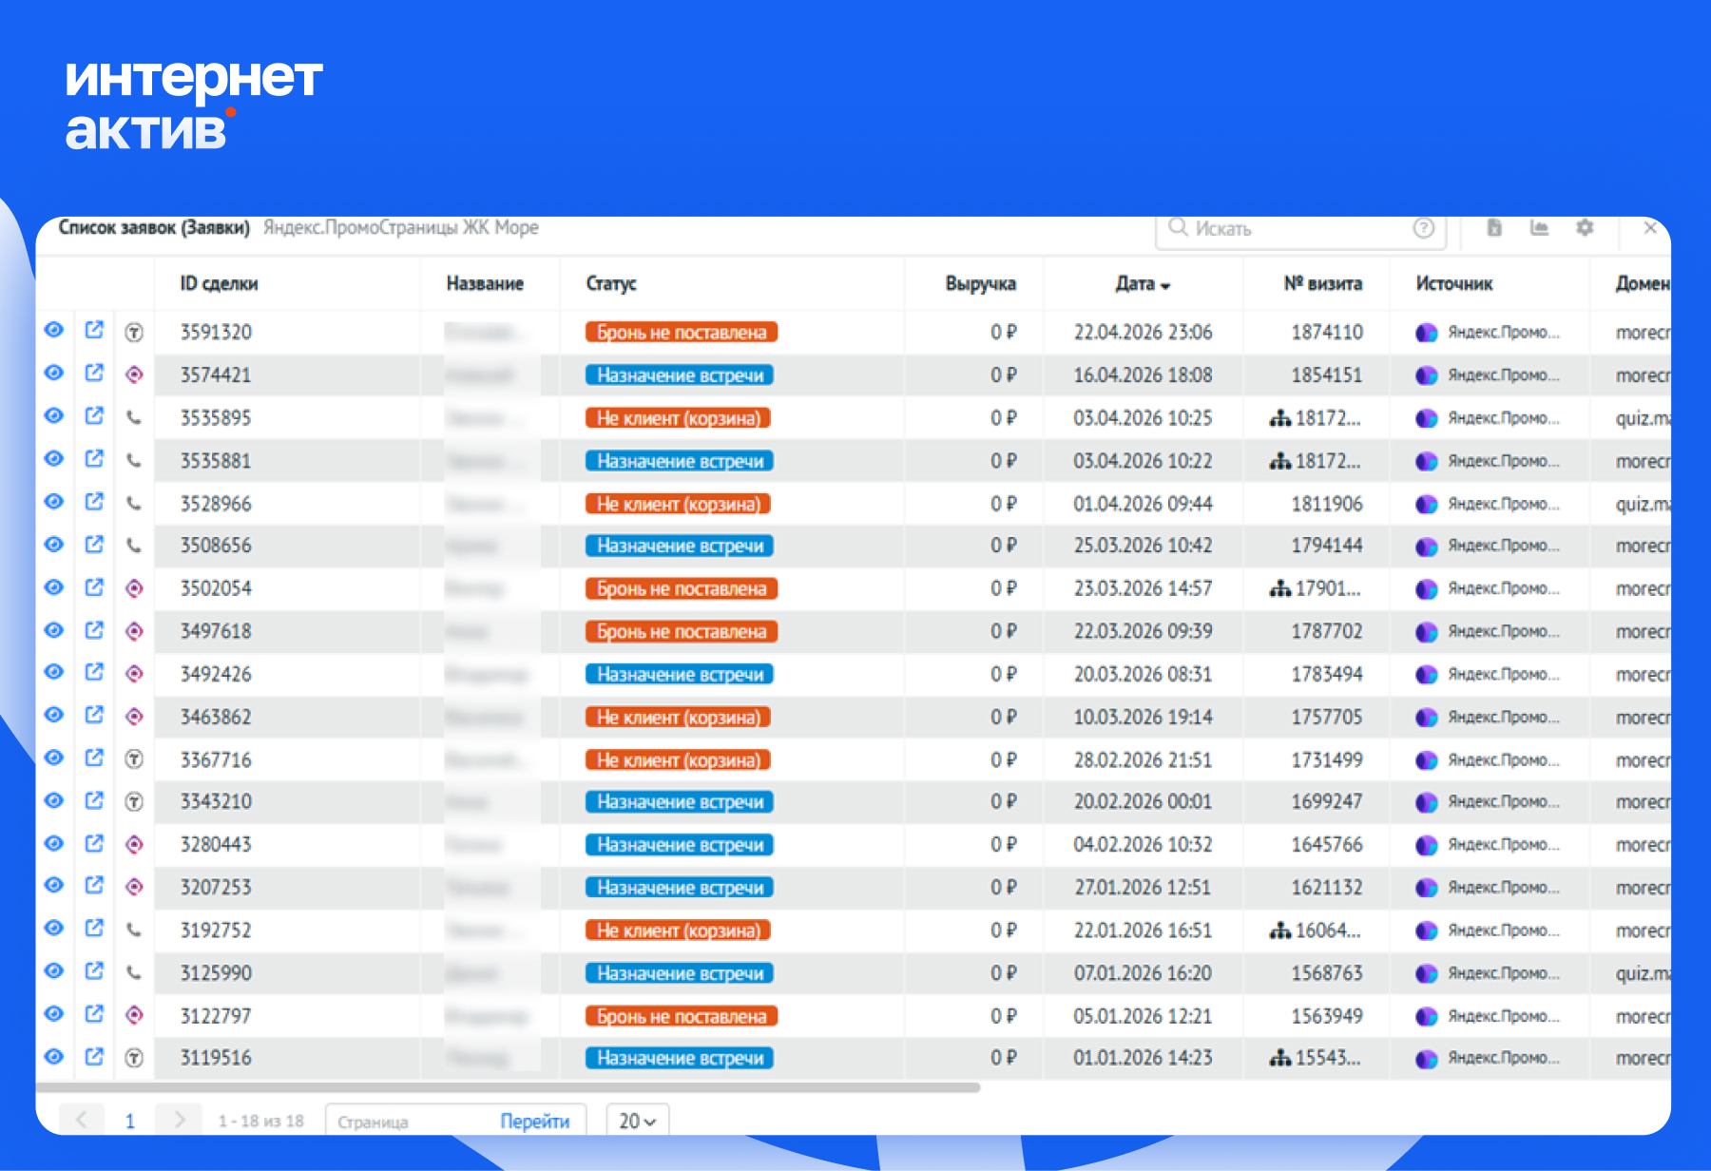Image resolution: width=1711 pixels, height=1171 pixels.
Task: Click status Назначение встречи for deal 3574421
Action: 680,374
